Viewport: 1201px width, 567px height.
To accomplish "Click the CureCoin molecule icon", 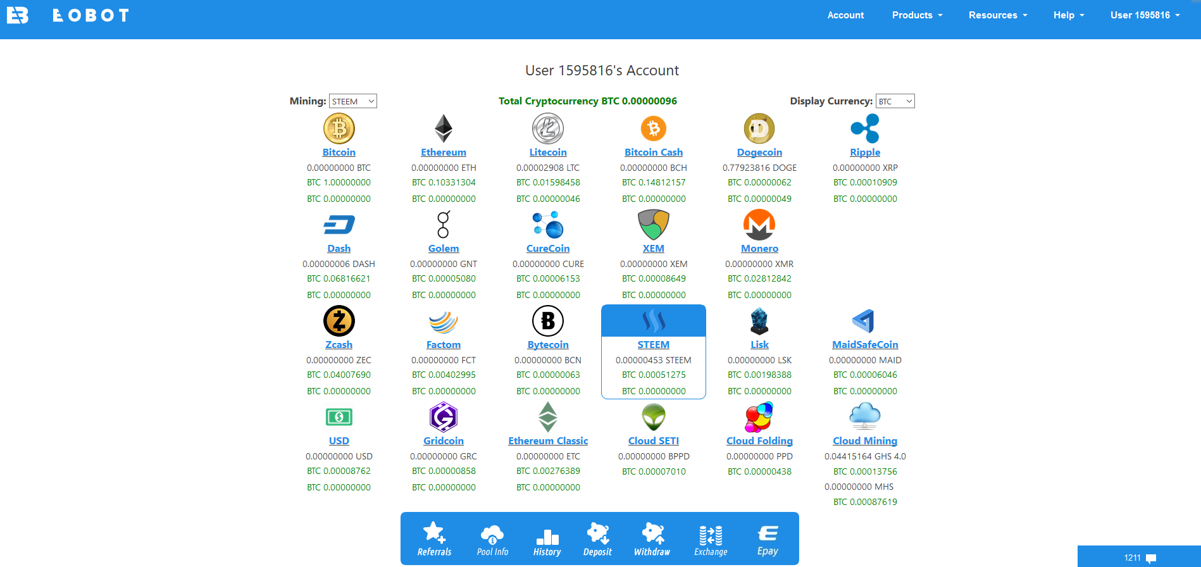I will [548, 225].
